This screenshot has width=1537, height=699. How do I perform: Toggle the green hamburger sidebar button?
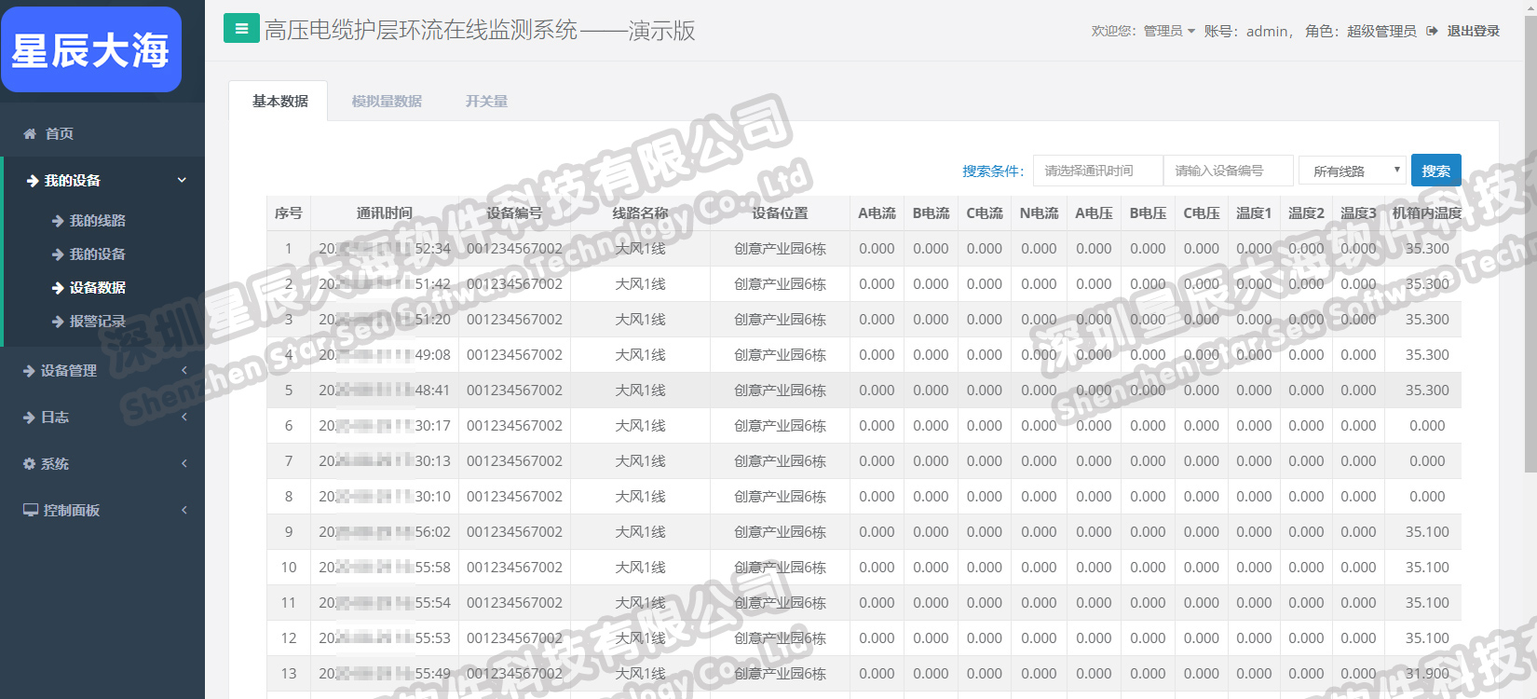coord(241,28)
